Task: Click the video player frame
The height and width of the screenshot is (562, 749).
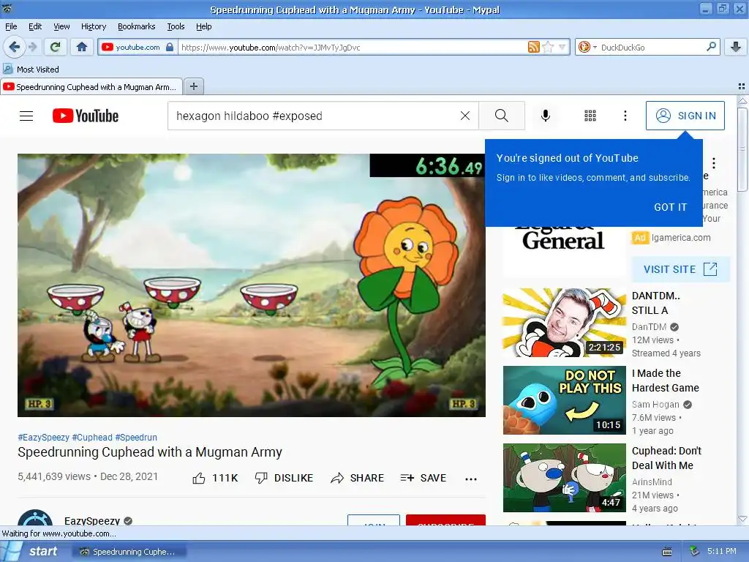Action: click(x=252, y=285)
